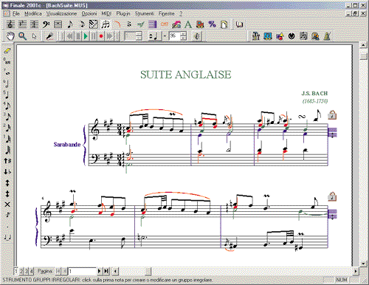Choose the half note duration in palette
The width and height of the screenshot is (369, 285).
pyautogui.click(x=7, y=84)
